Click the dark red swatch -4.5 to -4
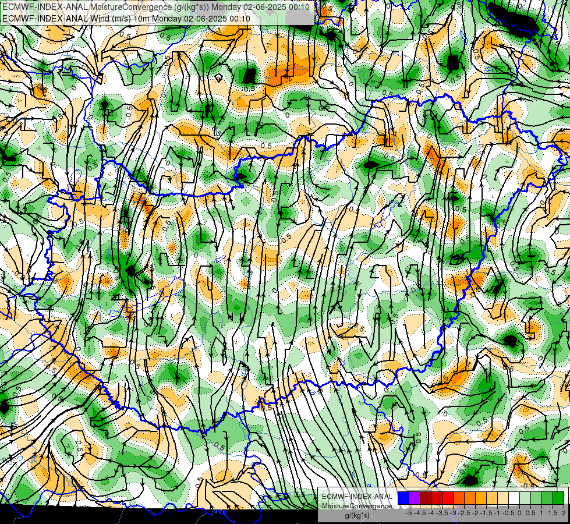570x524 pixels. point(426,498)
